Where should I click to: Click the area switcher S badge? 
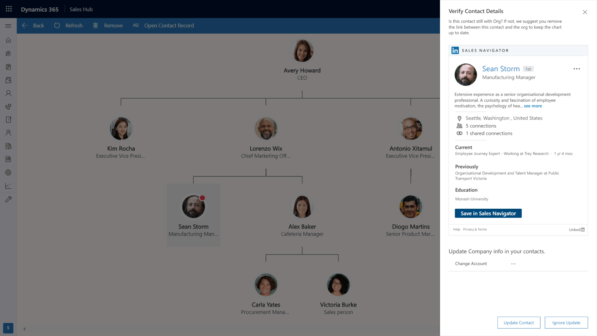click(x=8, y=328)
